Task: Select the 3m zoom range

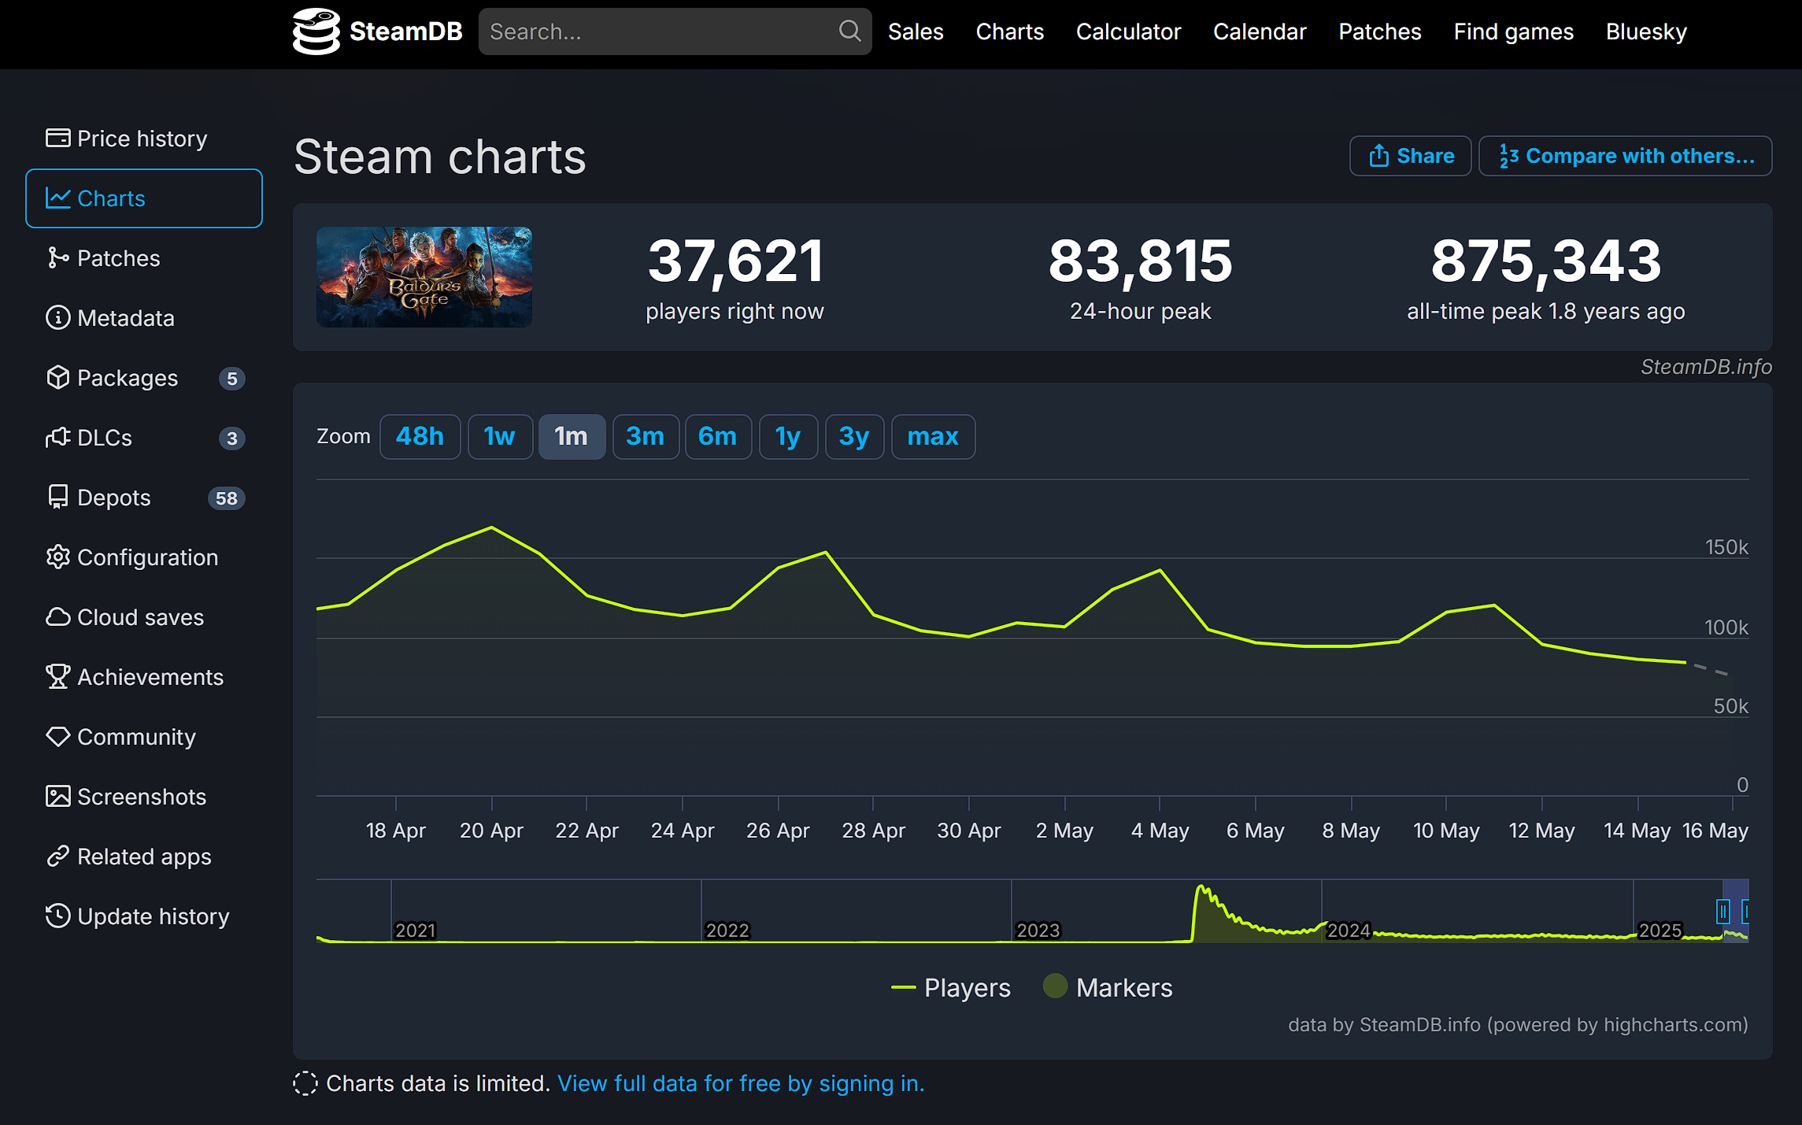Action: [x=645, y=436]
